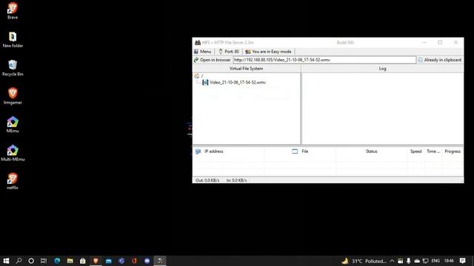Open the MEmu desktop icon
Viewport: 474px width, 266px height.
(x=13, y=125)
